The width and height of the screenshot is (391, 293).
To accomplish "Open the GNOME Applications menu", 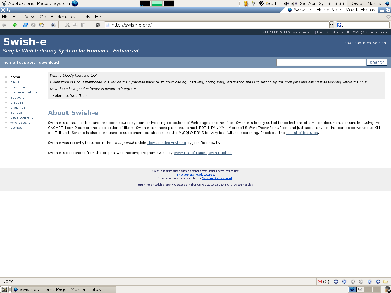I will pyautogui.click(x=21, y=3).
